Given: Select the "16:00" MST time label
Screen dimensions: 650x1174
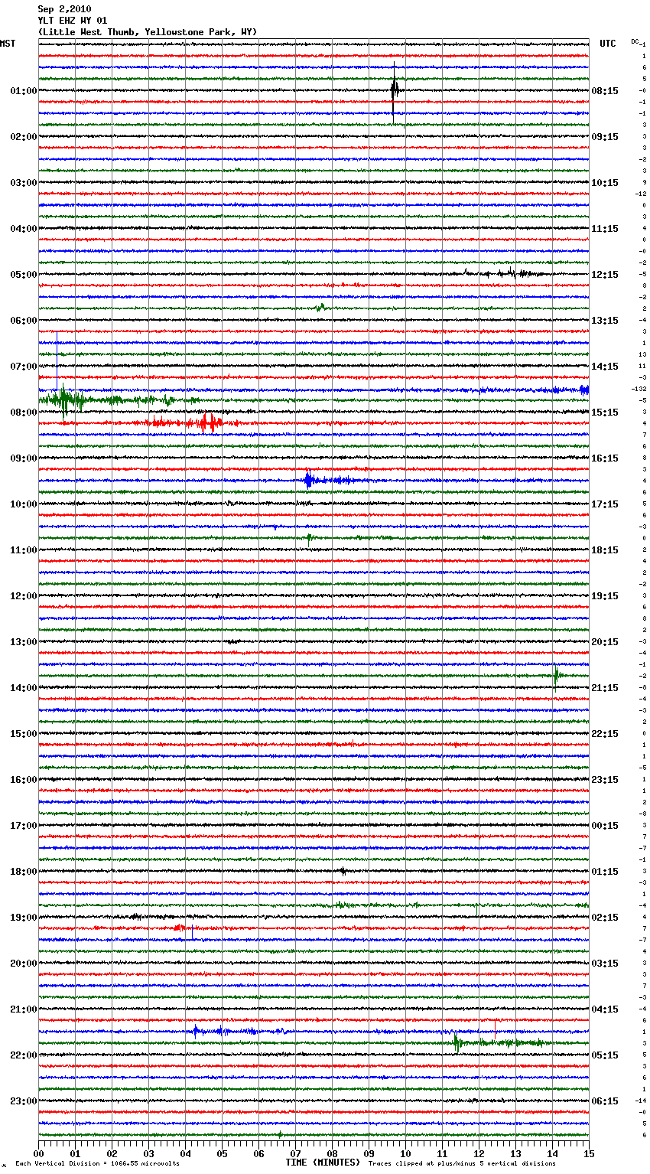Looking at the screenshot, I should click(x=24, y=780).
